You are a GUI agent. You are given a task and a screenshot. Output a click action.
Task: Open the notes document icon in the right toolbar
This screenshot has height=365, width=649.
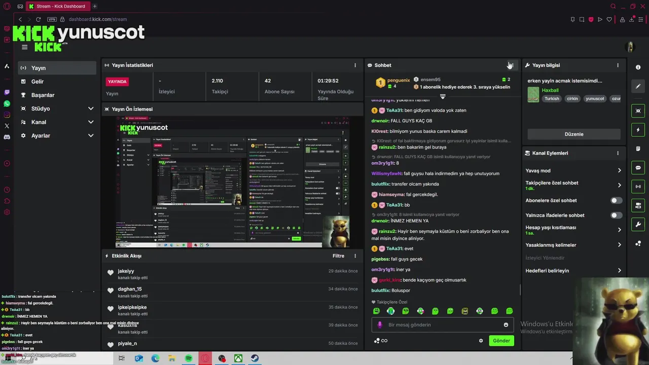click(x=638, y=149)
